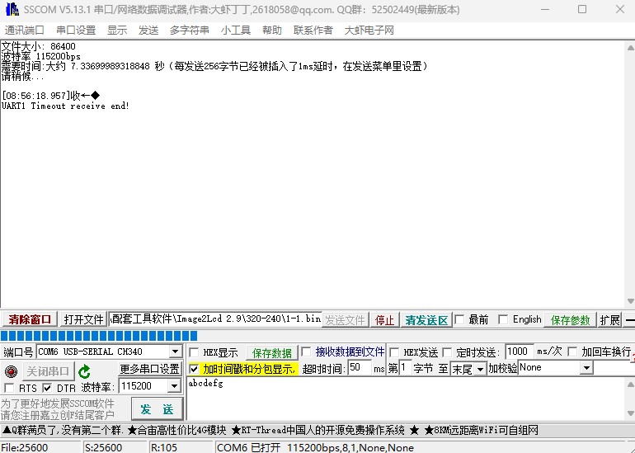635x453 pixels.
Task: Click the green refresh serial ports icon
Action: [84, 371]
